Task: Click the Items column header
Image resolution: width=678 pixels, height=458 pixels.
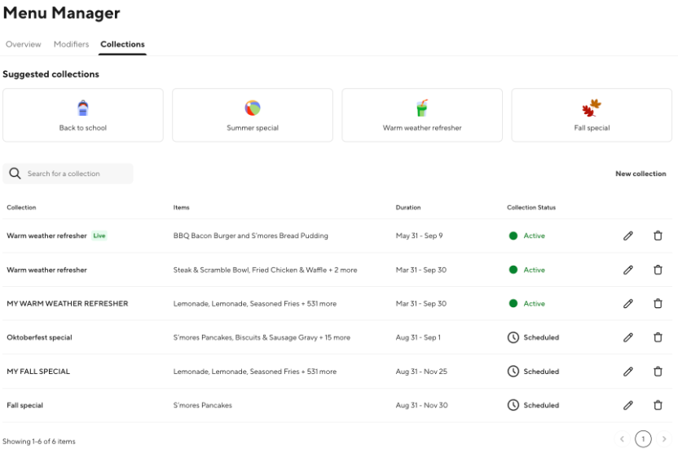Action: (181, 208)
